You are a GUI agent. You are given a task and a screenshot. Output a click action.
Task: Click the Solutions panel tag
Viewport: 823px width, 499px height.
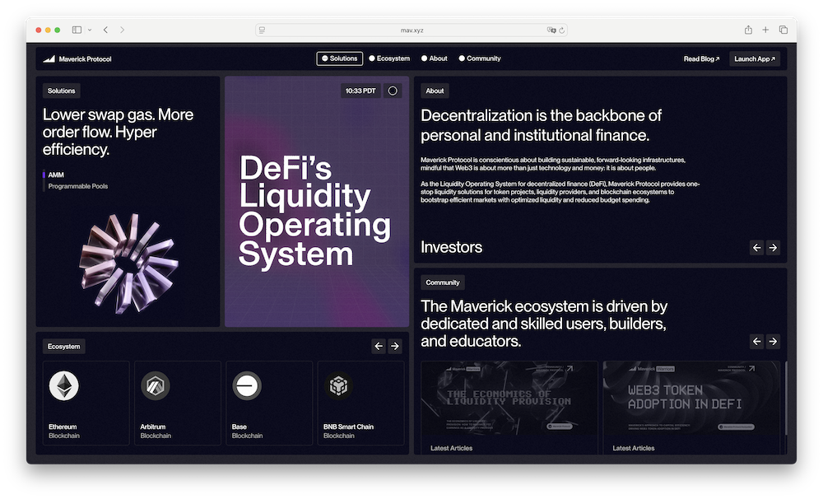62,91
